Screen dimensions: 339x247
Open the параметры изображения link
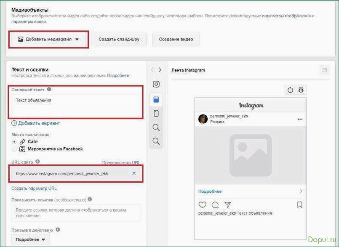[x=286, y=16]
